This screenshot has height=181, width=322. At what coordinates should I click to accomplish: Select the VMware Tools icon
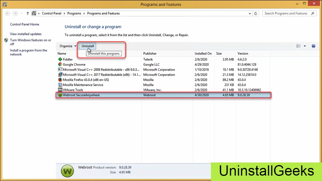(x=60, y=90)
